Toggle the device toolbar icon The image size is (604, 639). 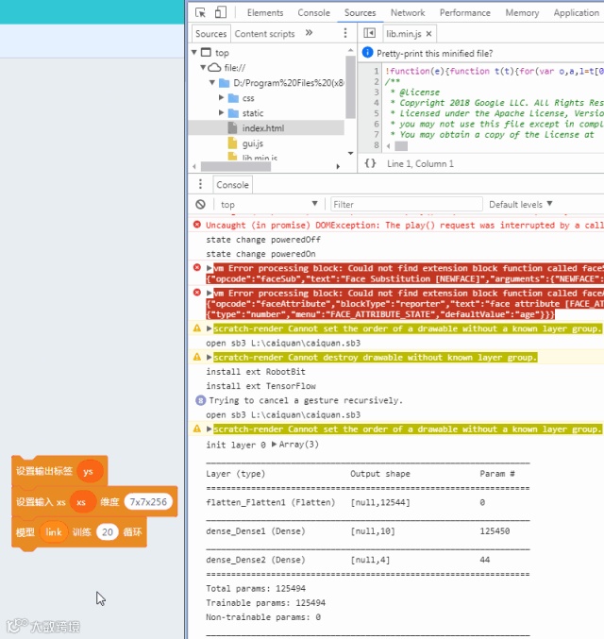click(x=221, y=12)
